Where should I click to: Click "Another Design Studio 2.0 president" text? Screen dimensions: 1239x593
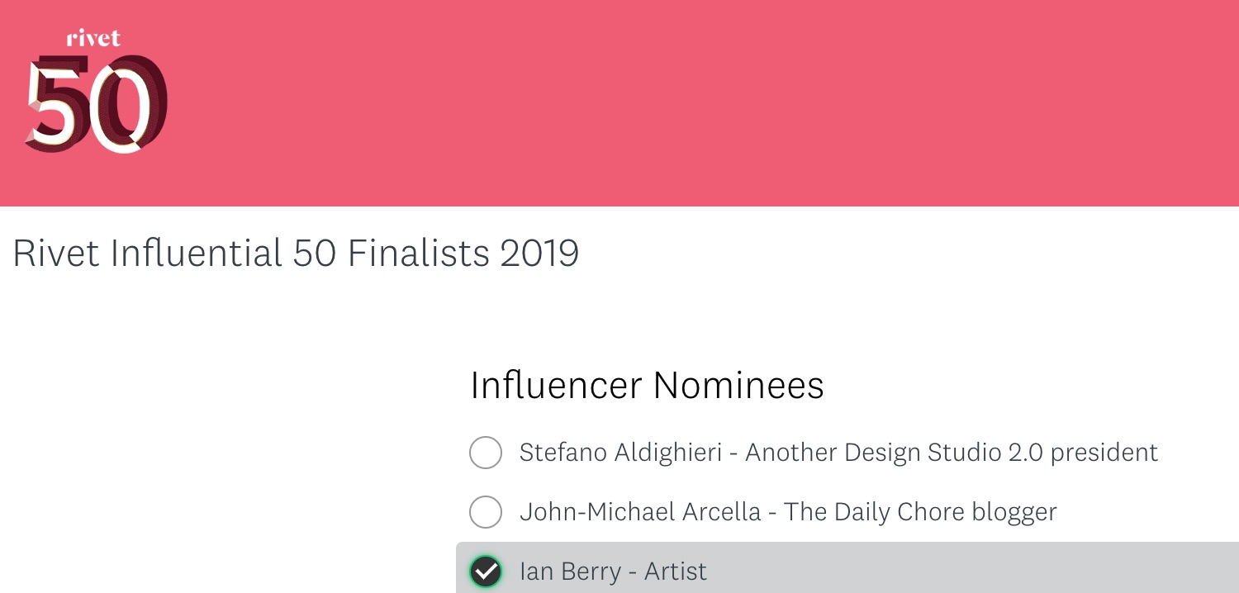coord(952,453)
